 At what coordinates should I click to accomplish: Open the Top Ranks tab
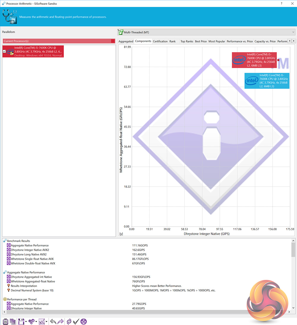tap(187, 41)
